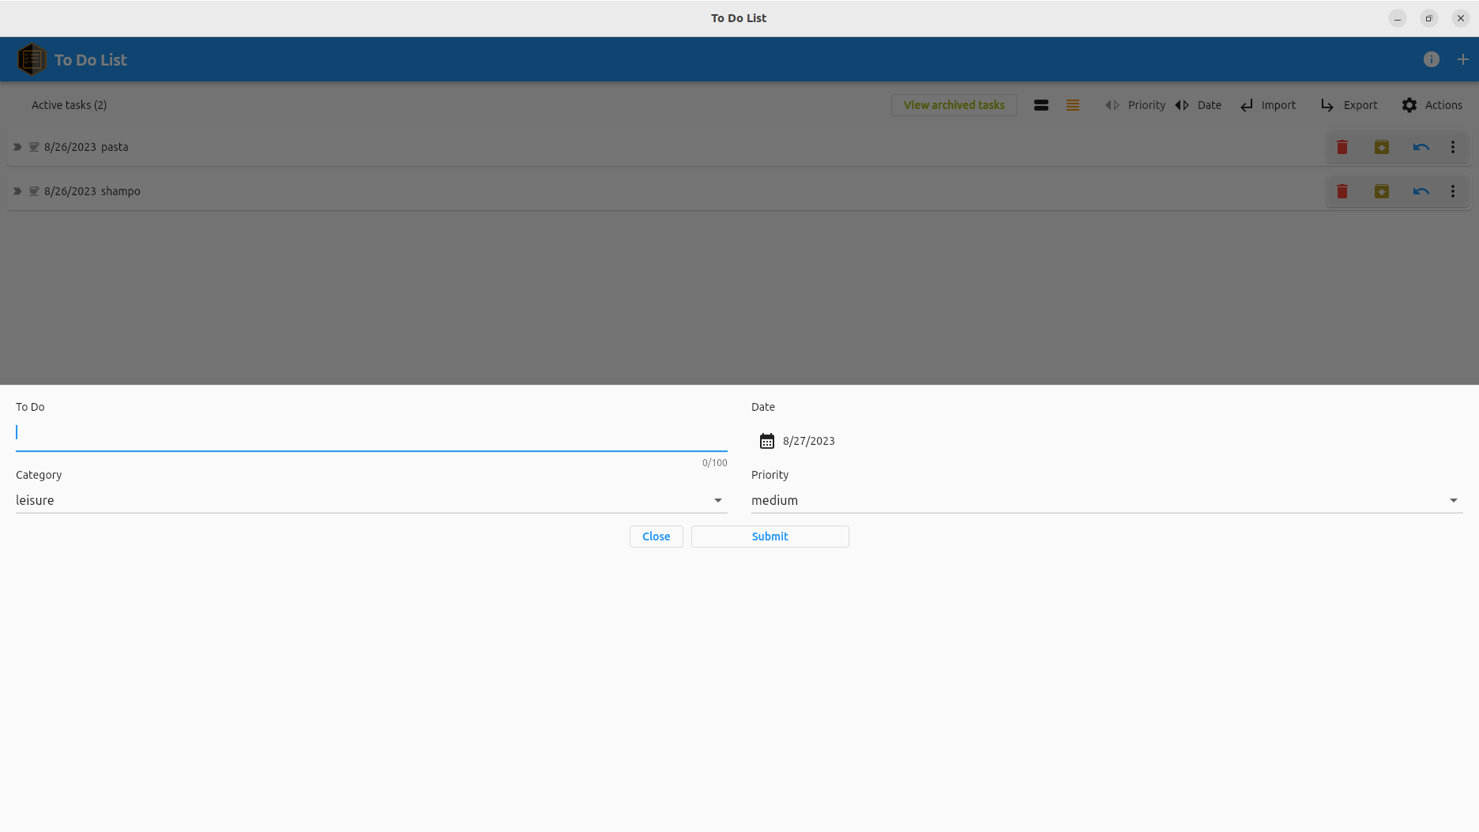Undo completion of the pasta task
Image resolution: width=1479 pixels, height=832 pixels.
tap(1421, 146)
